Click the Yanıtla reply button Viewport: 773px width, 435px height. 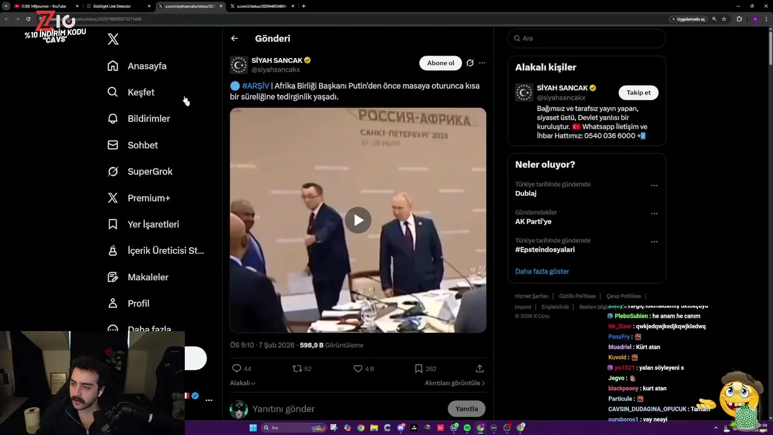pyautogui.click(x=466, y=409)
